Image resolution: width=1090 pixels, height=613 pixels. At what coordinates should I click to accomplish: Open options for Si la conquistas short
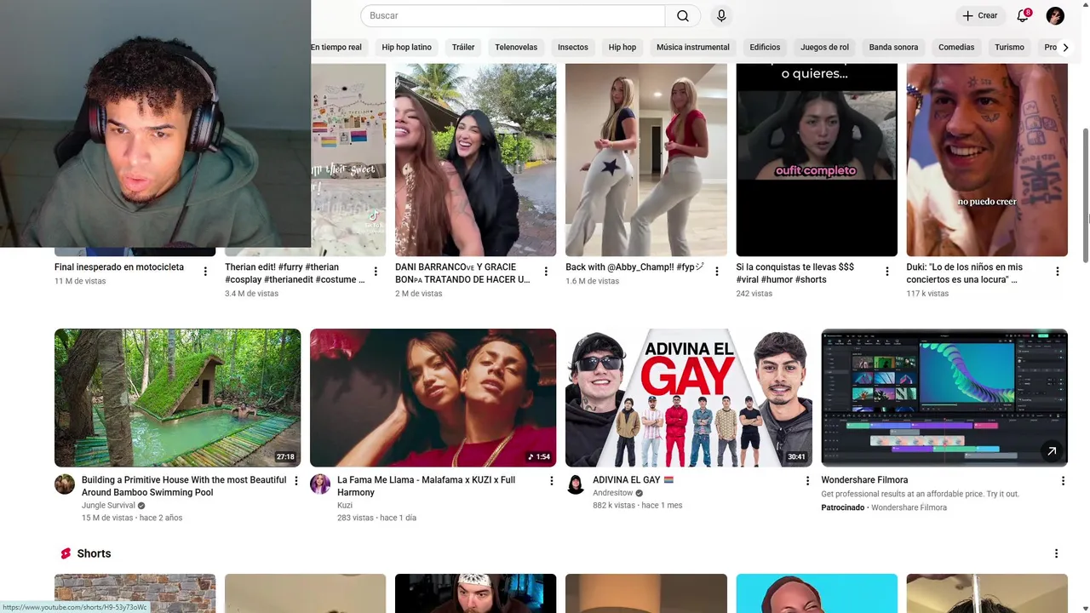click(x=886, y=272)
